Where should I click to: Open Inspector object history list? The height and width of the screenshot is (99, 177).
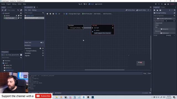coord(175,10)
